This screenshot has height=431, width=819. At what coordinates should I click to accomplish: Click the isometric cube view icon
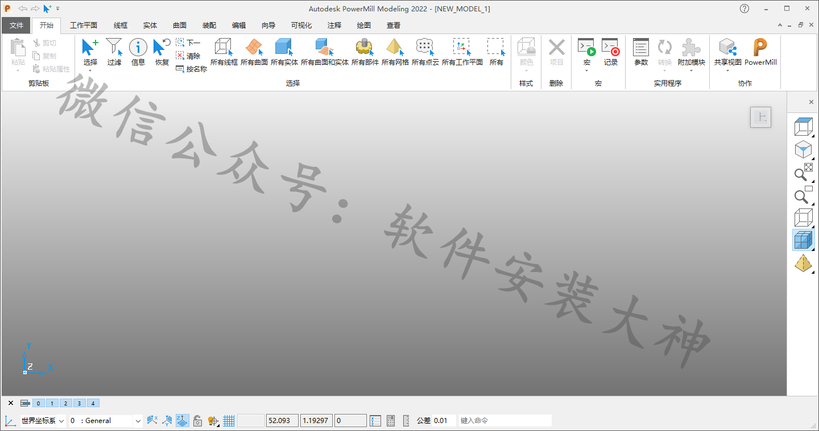[803, 150]
